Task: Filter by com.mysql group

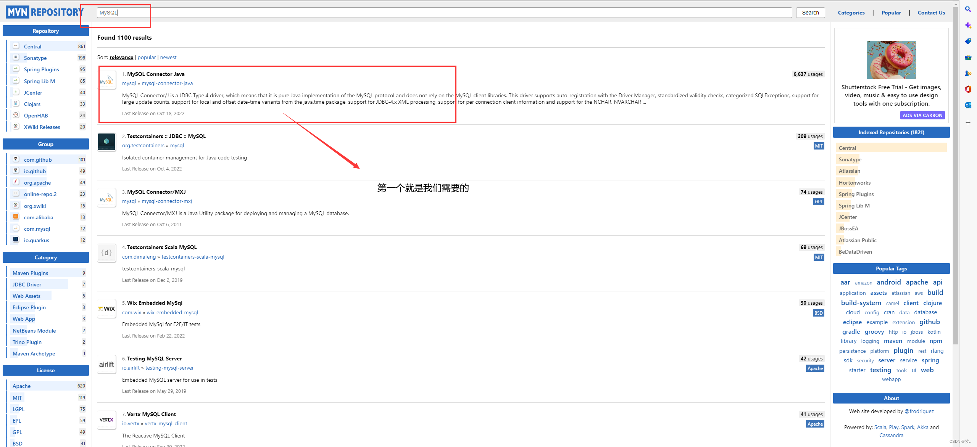Action: click(37, 229)
